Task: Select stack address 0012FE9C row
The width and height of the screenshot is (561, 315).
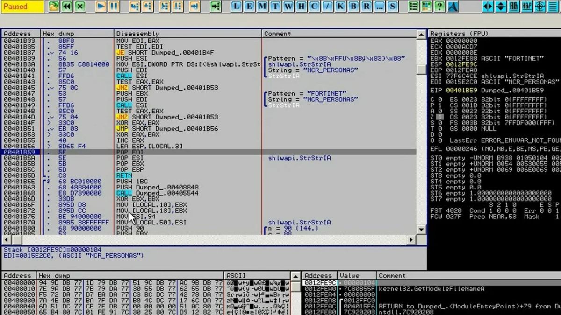Action: pyautogui.click(x=432, y=283)
